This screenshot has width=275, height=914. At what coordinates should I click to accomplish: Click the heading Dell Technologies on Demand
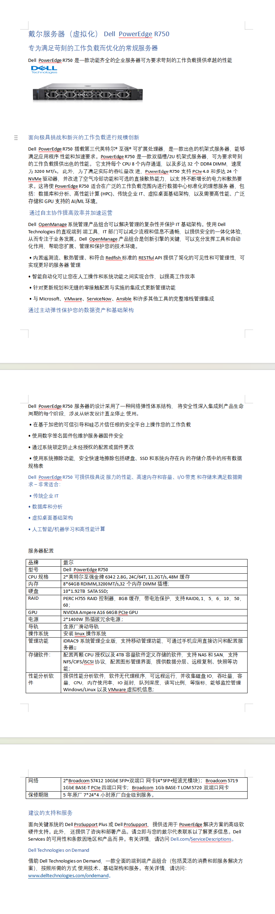[58, 850]
